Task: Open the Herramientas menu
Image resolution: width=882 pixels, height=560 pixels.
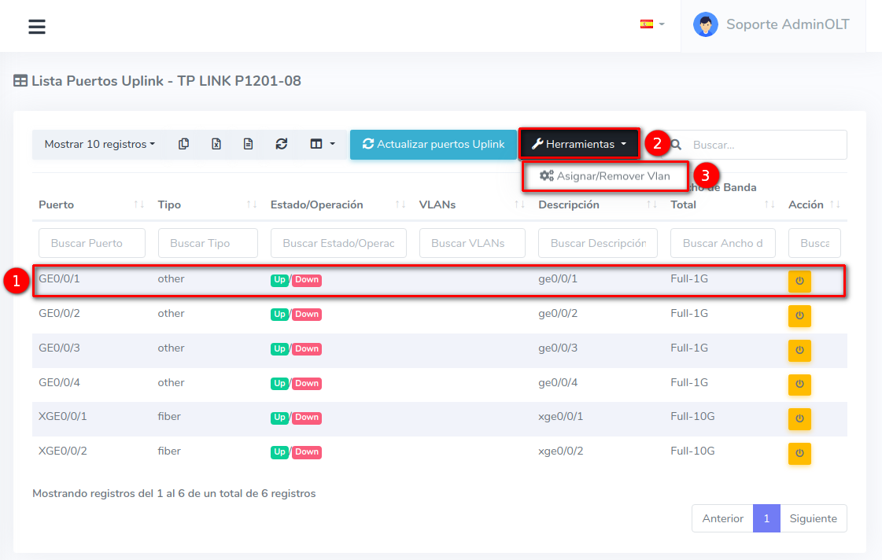Action: tap(578, 144)
